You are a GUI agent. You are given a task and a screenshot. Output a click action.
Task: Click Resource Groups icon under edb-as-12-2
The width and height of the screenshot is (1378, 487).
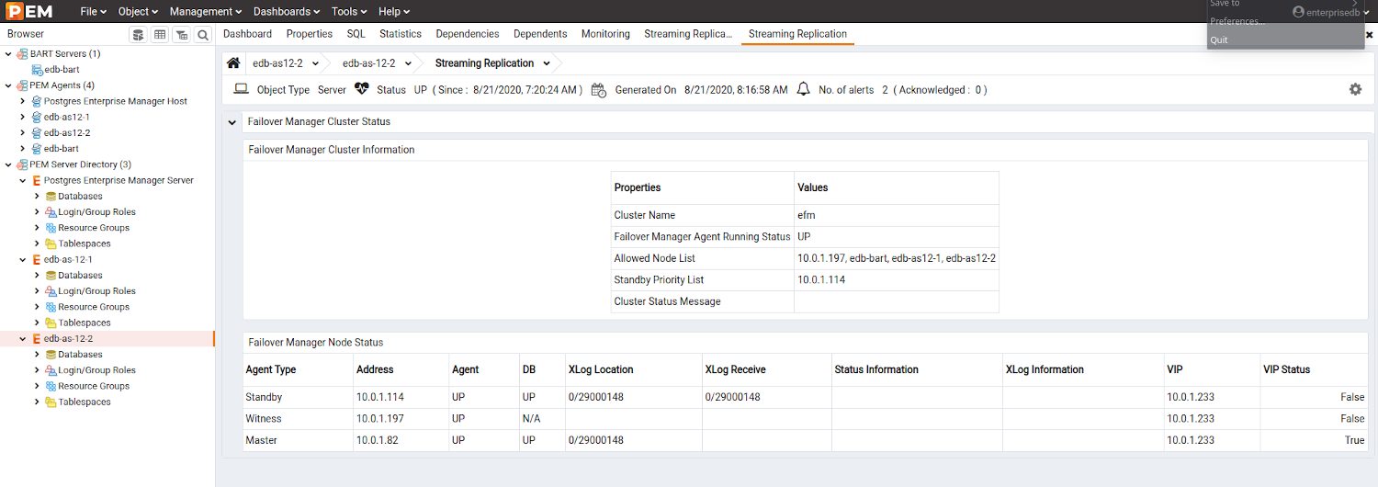point(51,386)
